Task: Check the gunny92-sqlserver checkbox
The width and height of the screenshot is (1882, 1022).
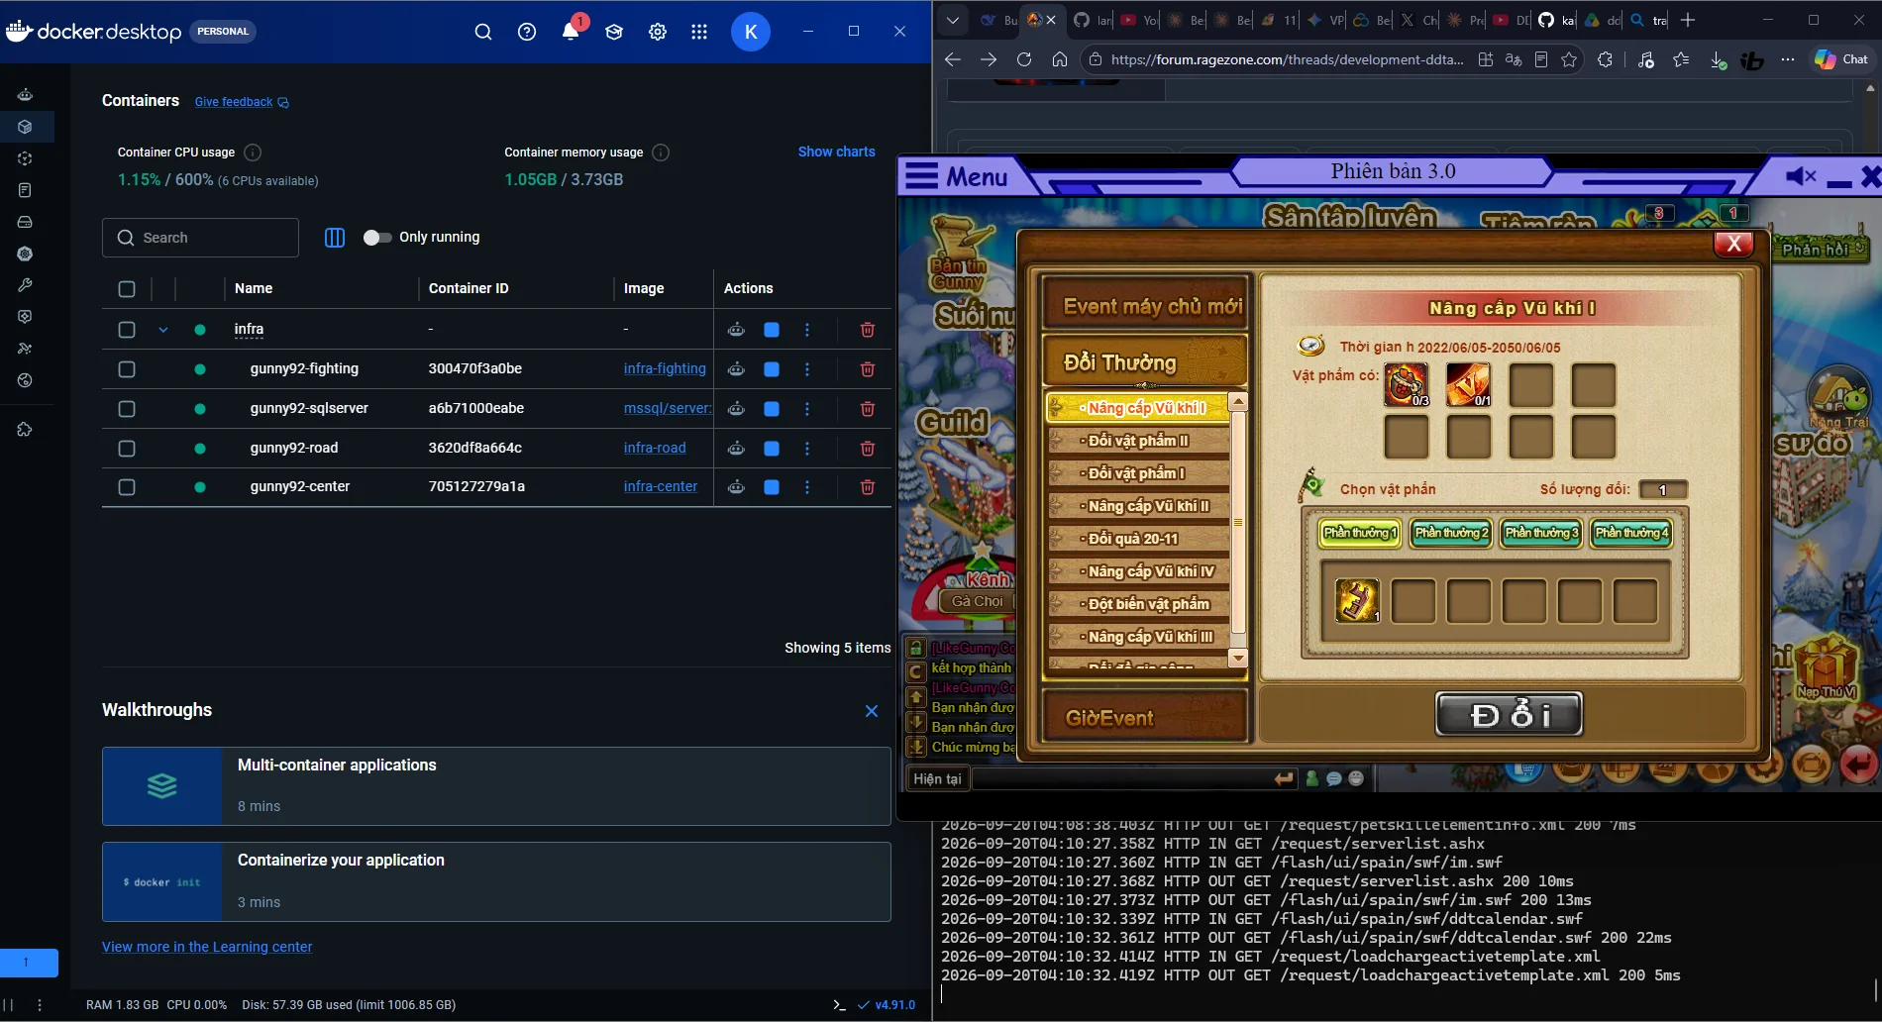Action: pyautogui.click(x=127, y=409)
